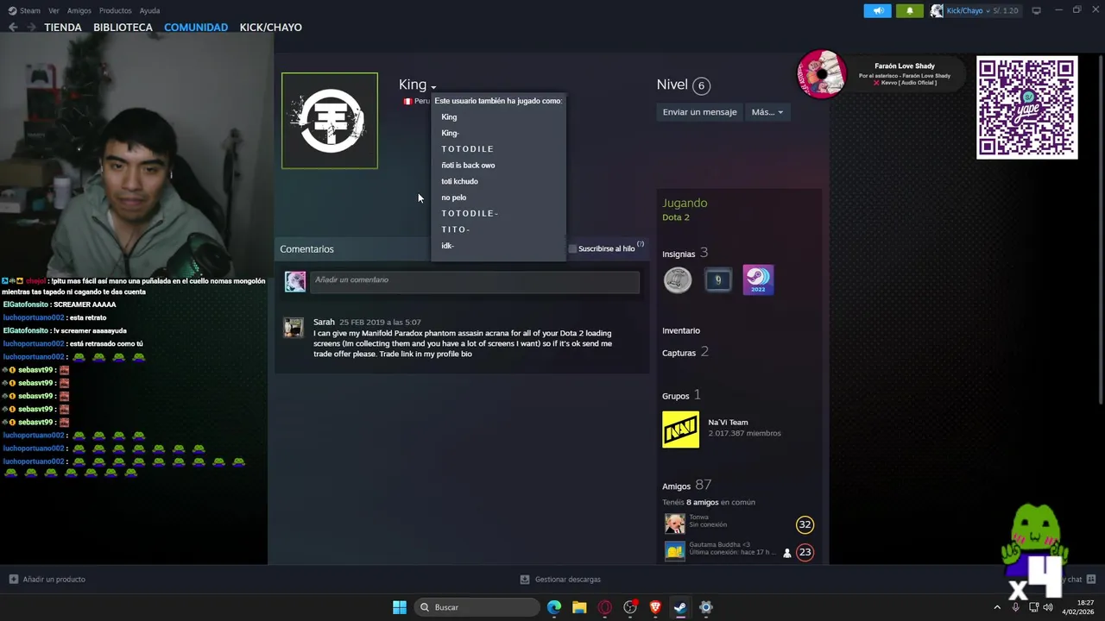This screenshot has height=621, width=1105.
Task: Open the Inventario link
Action: [681, 330]
